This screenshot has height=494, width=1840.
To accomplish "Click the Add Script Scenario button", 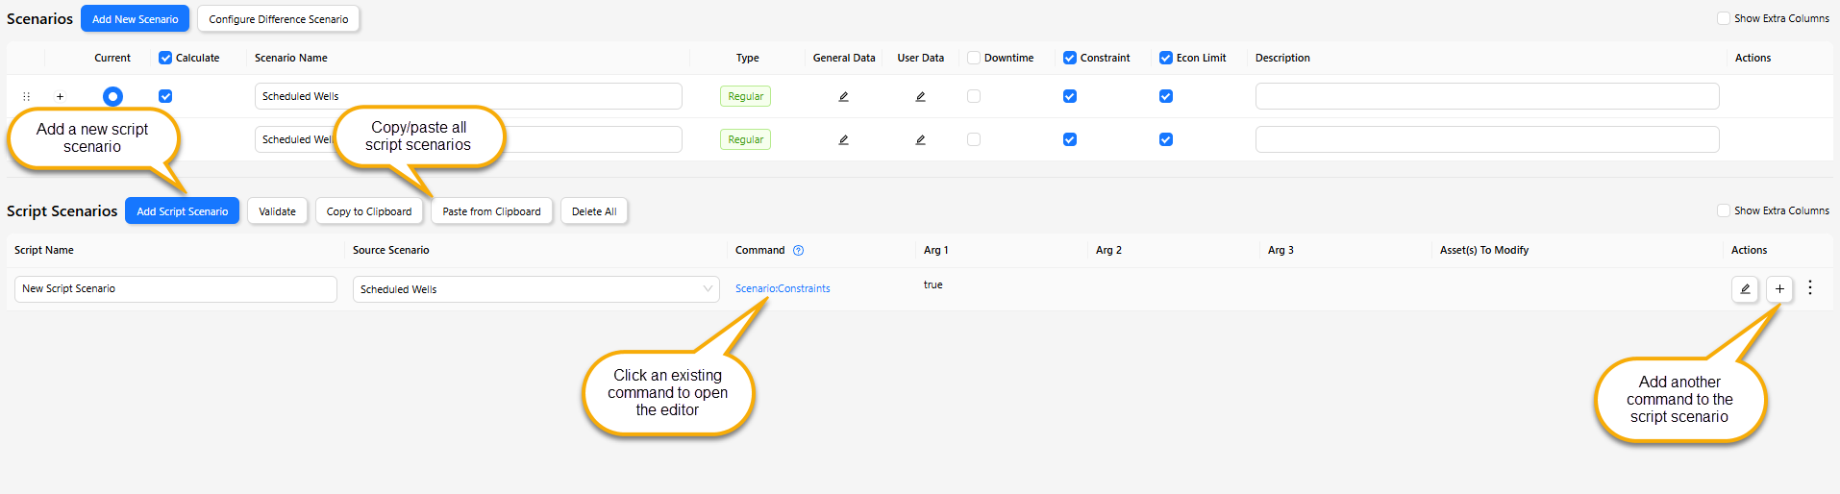I will (x=183, y=211).
